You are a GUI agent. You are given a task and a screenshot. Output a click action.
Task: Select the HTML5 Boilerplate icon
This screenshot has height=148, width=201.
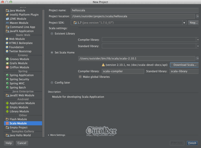click(x=7, y=43)
